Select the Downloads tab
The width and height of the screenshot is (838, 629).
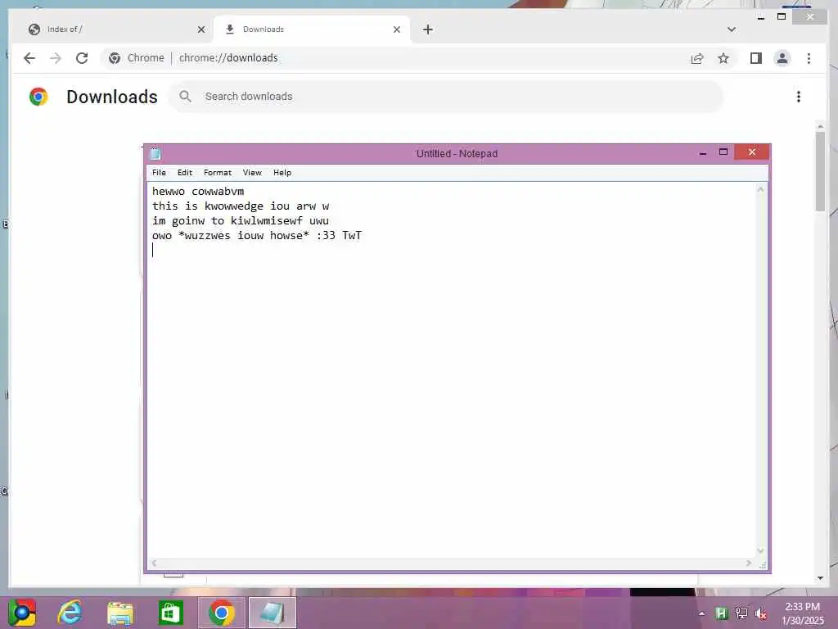[312, 29]
